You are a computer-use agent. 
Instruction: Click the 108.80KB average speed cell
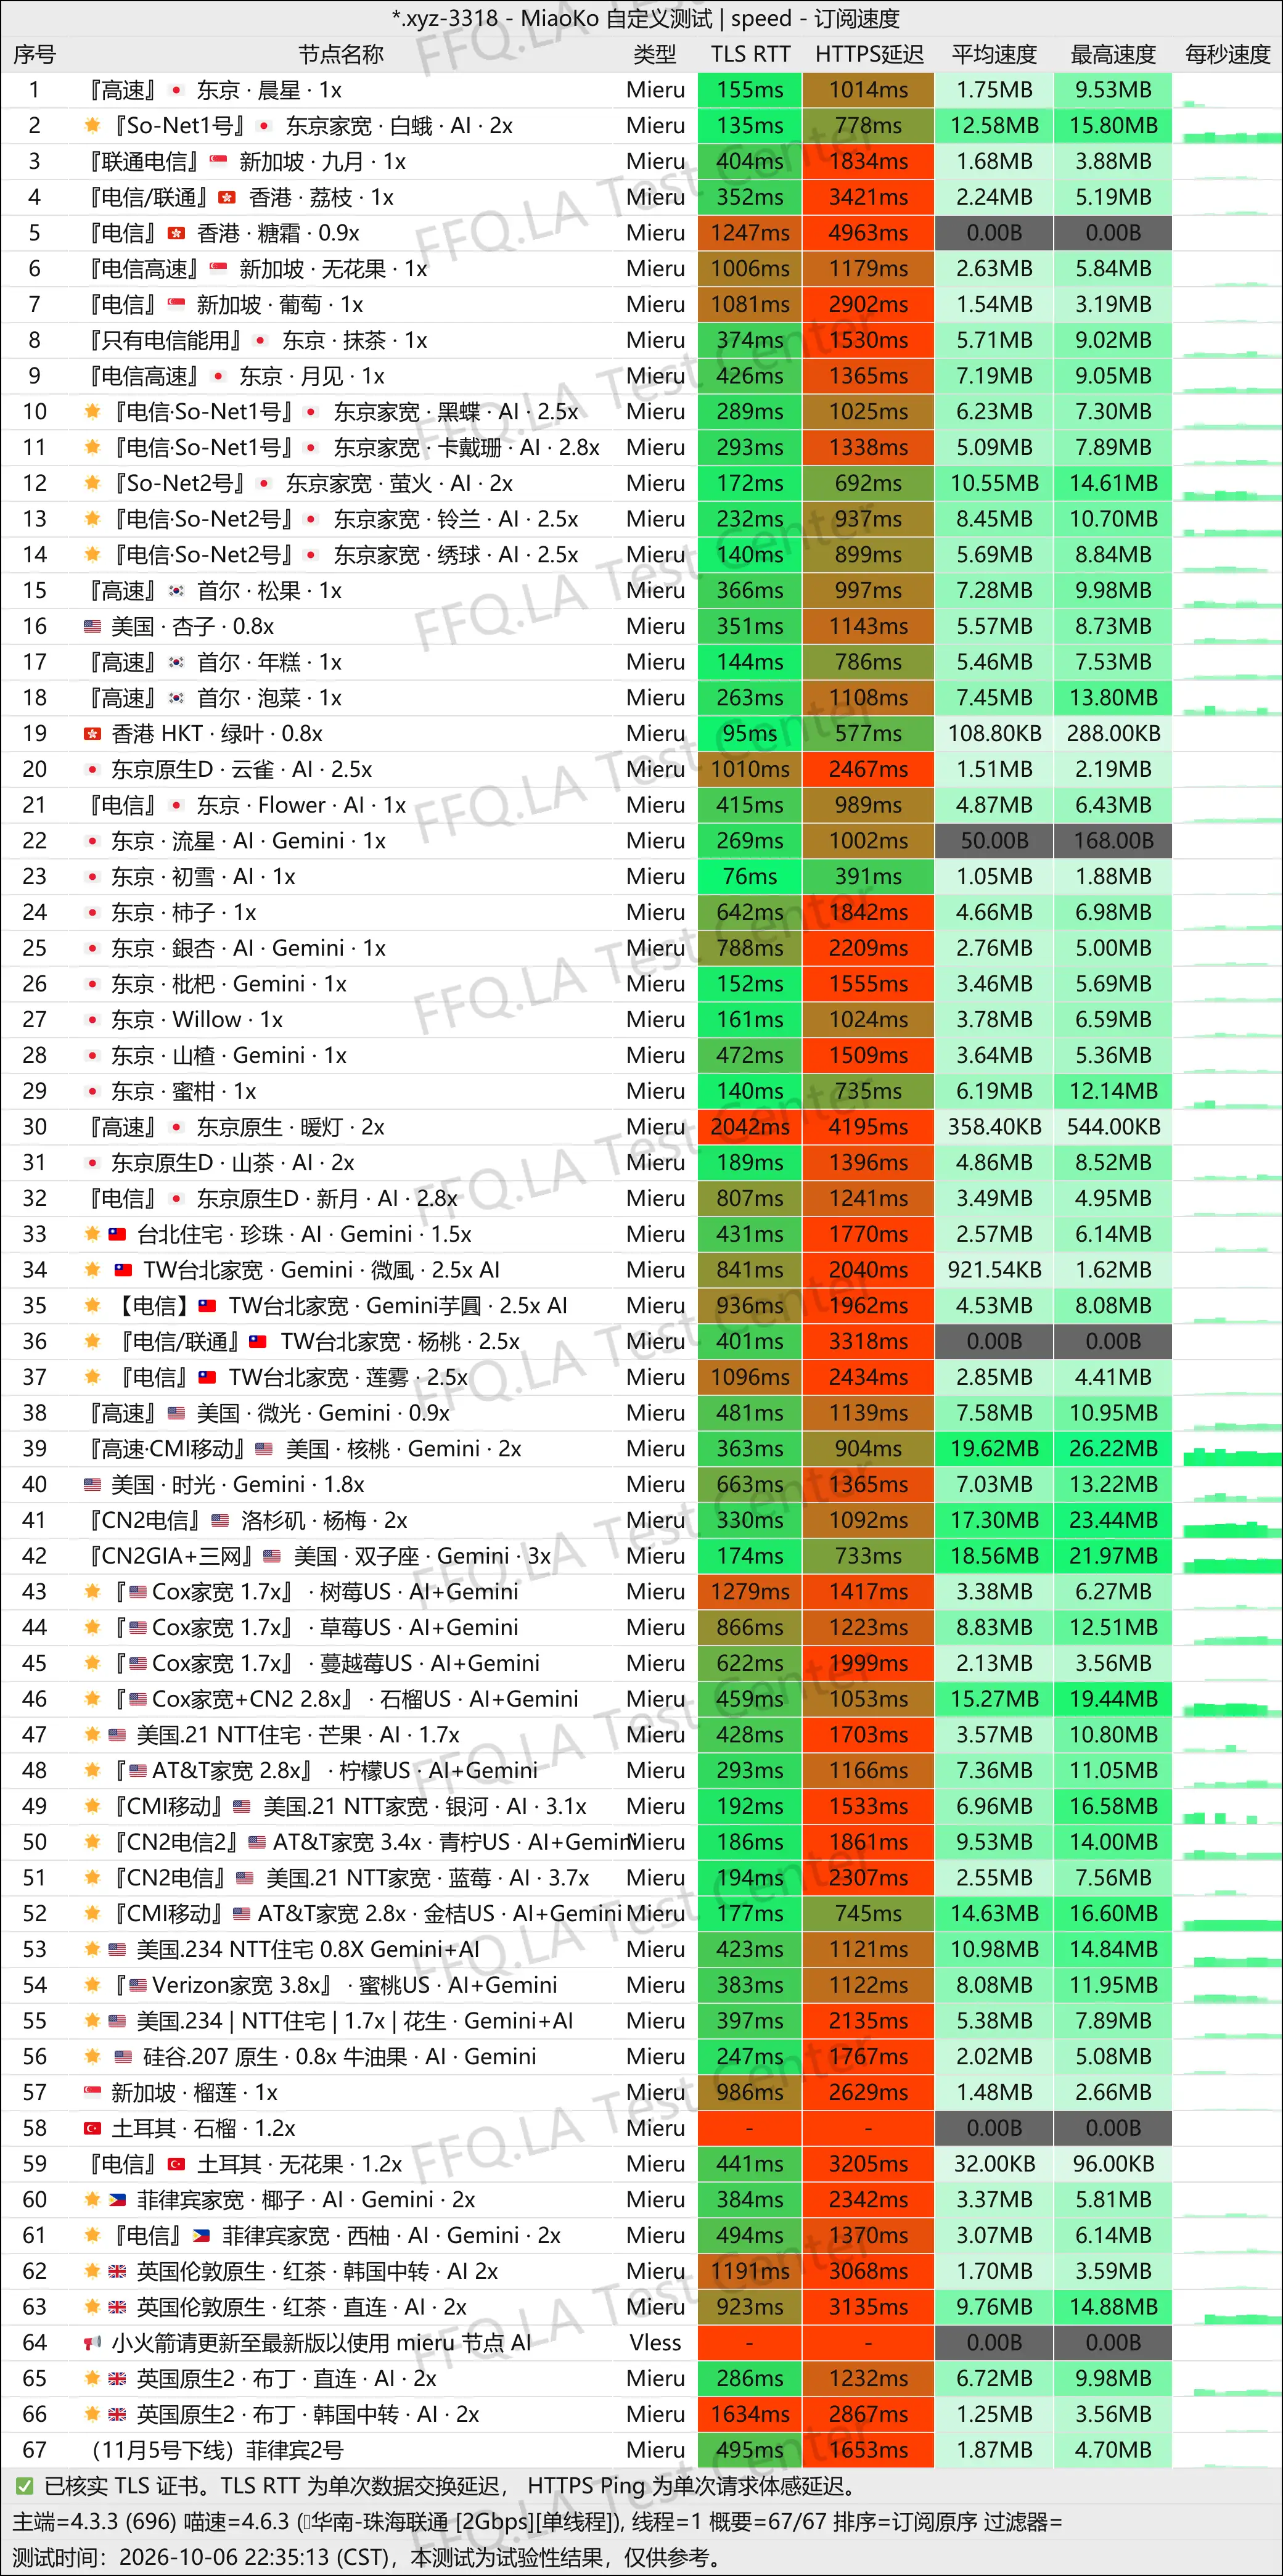(x=994, y=734)
